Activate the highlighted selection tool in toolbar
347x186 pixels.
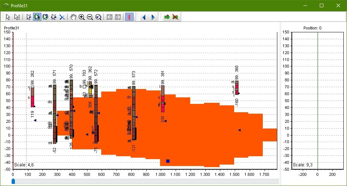coord(37,17)
